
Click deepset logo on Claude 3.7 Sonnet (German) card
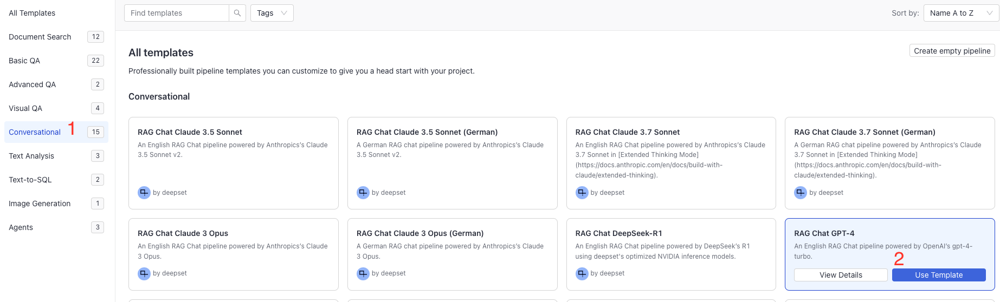pos(801,193)
